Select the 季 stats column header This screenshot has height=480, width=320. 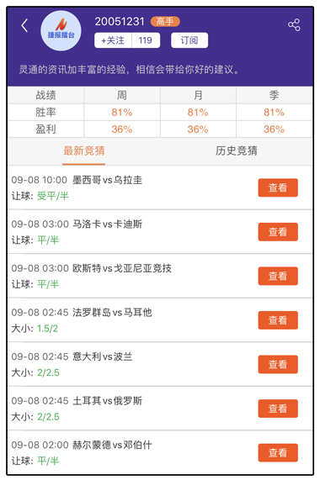coord(274,95)
